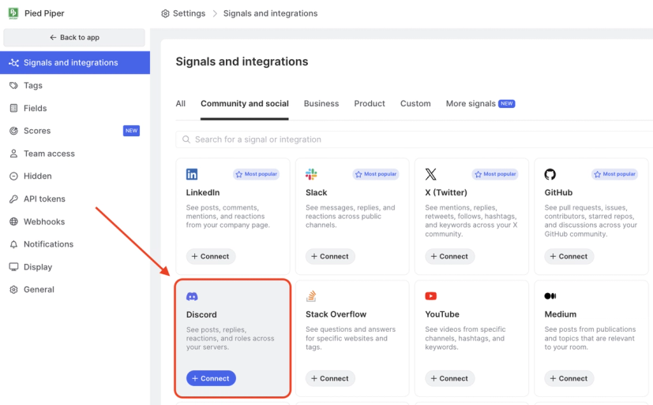Click the LinkedIn logo icon
653x405 pixels.
(192, 174)
